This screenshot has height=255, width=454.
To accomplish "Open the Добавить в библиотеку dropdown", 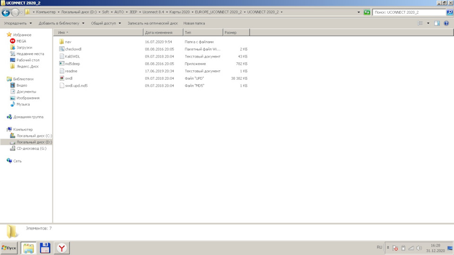I will (x=61, y=23).
